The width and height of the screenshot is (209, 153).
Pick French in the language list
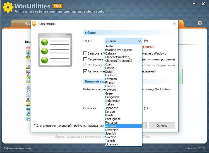tap(123, 86)
